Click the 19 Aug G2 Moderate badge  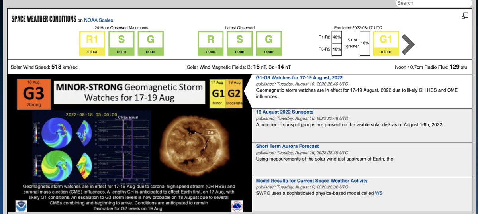tap(234, 93)
